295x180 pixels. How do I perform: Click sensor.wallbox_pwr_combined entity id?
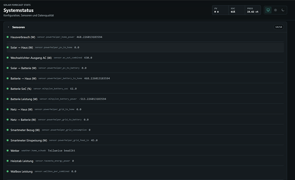52,171
